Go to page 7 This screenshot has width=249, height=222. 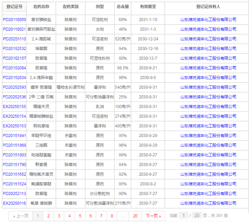point(101,216)
